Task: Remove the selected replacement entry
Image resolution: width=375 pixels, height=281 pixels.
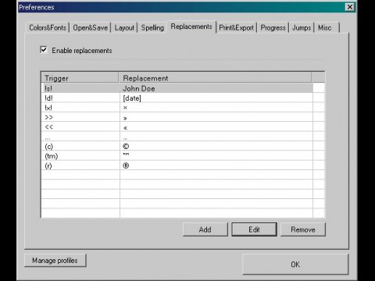Action: [x=303, y=229]
